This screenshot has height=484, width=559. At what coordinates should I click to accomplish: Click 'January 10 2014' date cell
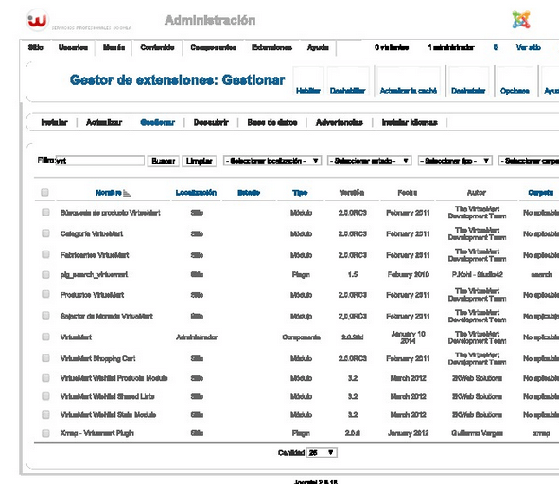click(x=409, y=337)
